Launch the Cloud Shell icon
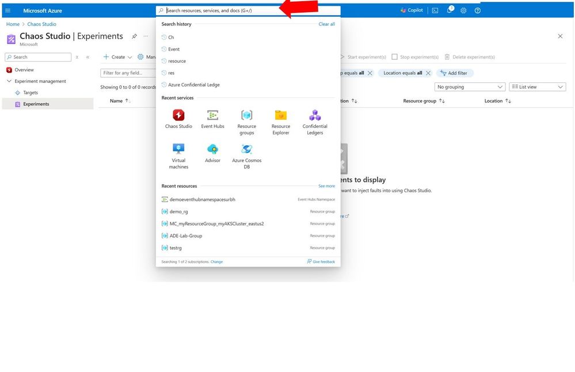 435,10
